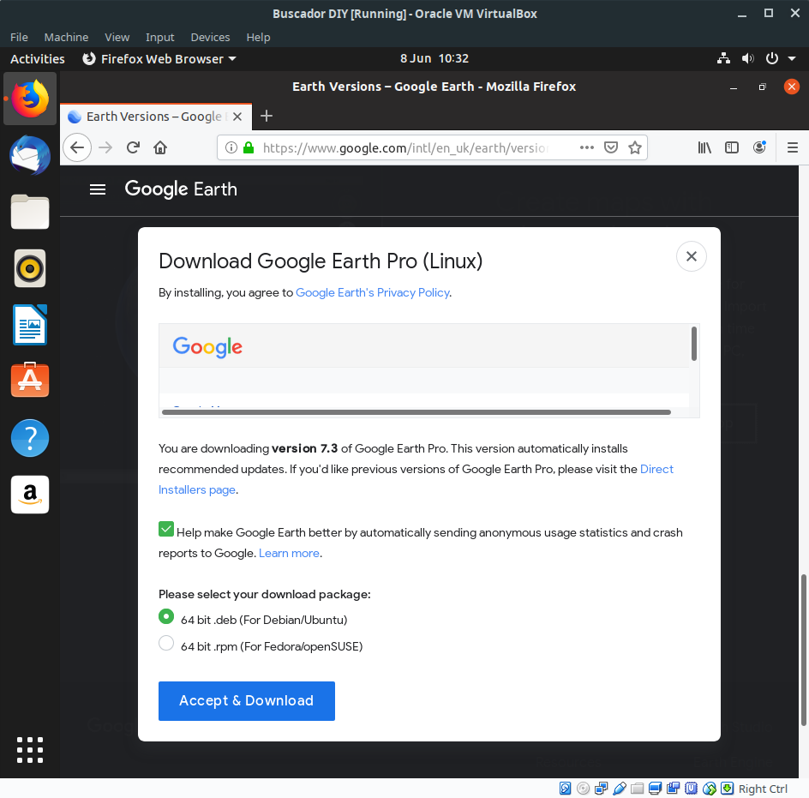Open the VirtualBox Input menu

coord(160,37)
